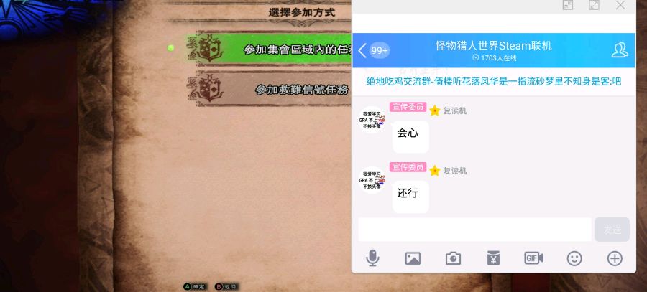
Task: Open the emoji smiley picker
Action: 574,258
